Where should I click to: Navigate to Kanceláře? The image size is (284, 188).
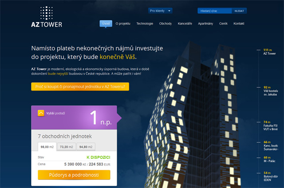tap(185, 23)
